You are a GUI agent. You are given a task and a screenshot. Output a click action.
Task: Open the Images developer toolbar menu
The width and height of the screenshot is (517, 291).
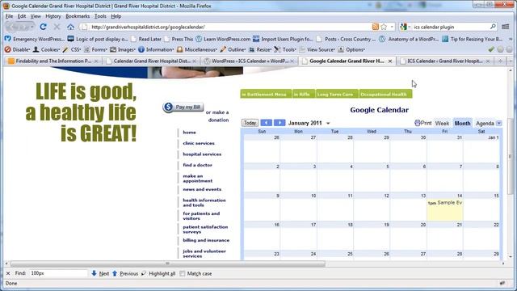(123, 49)
